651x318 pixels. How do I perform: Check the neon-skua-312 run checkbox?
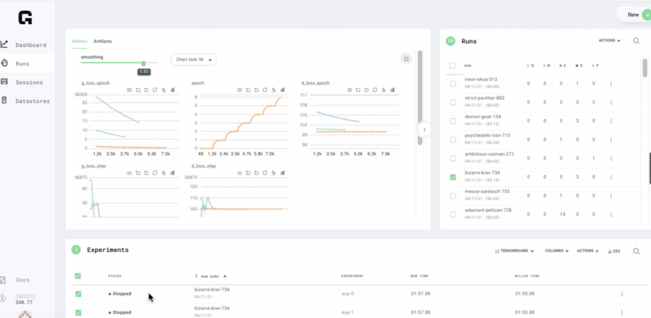pos(453,84)
